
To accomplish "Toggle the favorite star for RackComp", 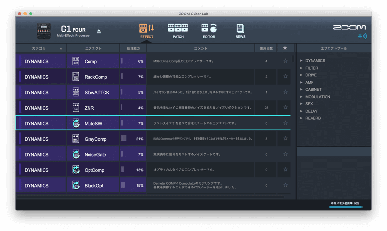I will pos(285,76).
